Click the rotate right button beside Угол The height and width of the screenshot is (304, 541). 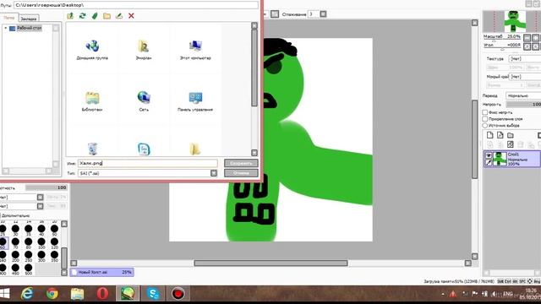pyautogui.click(x=535, y=46)
